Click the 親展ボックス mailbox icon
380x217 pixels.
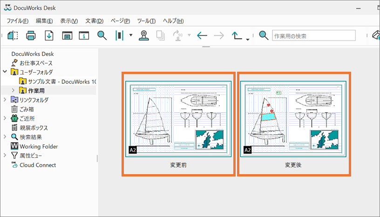click(x=14, y=128)
